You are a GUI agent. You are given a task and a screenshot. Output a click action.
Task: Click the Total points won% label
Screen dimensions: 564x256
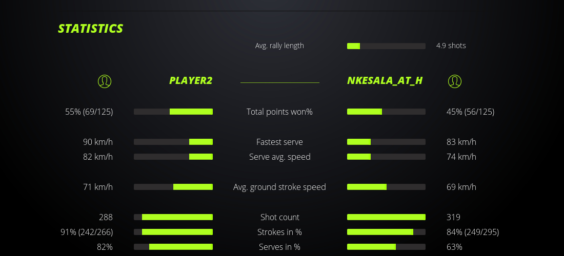coord(279,112)
